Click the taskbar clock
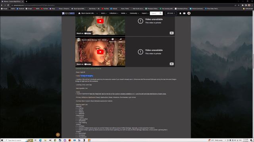This screenshot has height=142, width=254. pos(246,140)
